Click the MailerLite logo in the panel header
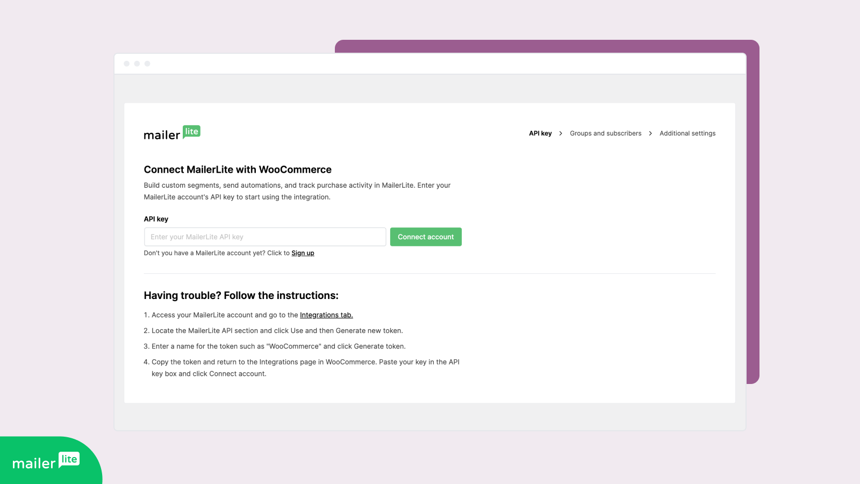The height and width of the screenshot is (484, 860). point(172,133)
